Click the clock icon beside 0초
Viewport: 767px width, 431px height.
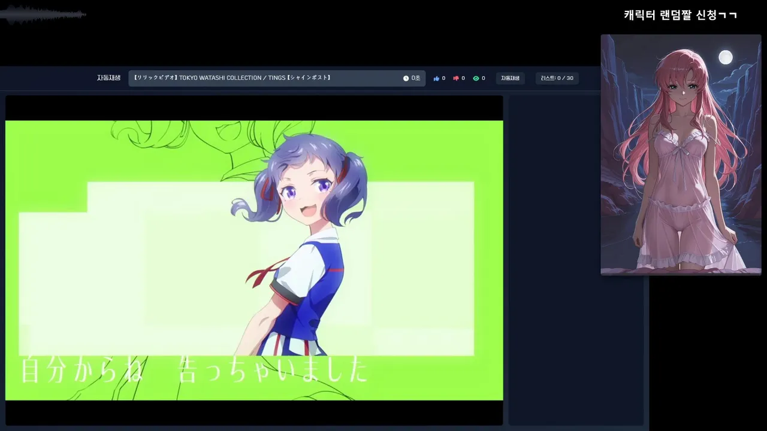click(406, 78)
